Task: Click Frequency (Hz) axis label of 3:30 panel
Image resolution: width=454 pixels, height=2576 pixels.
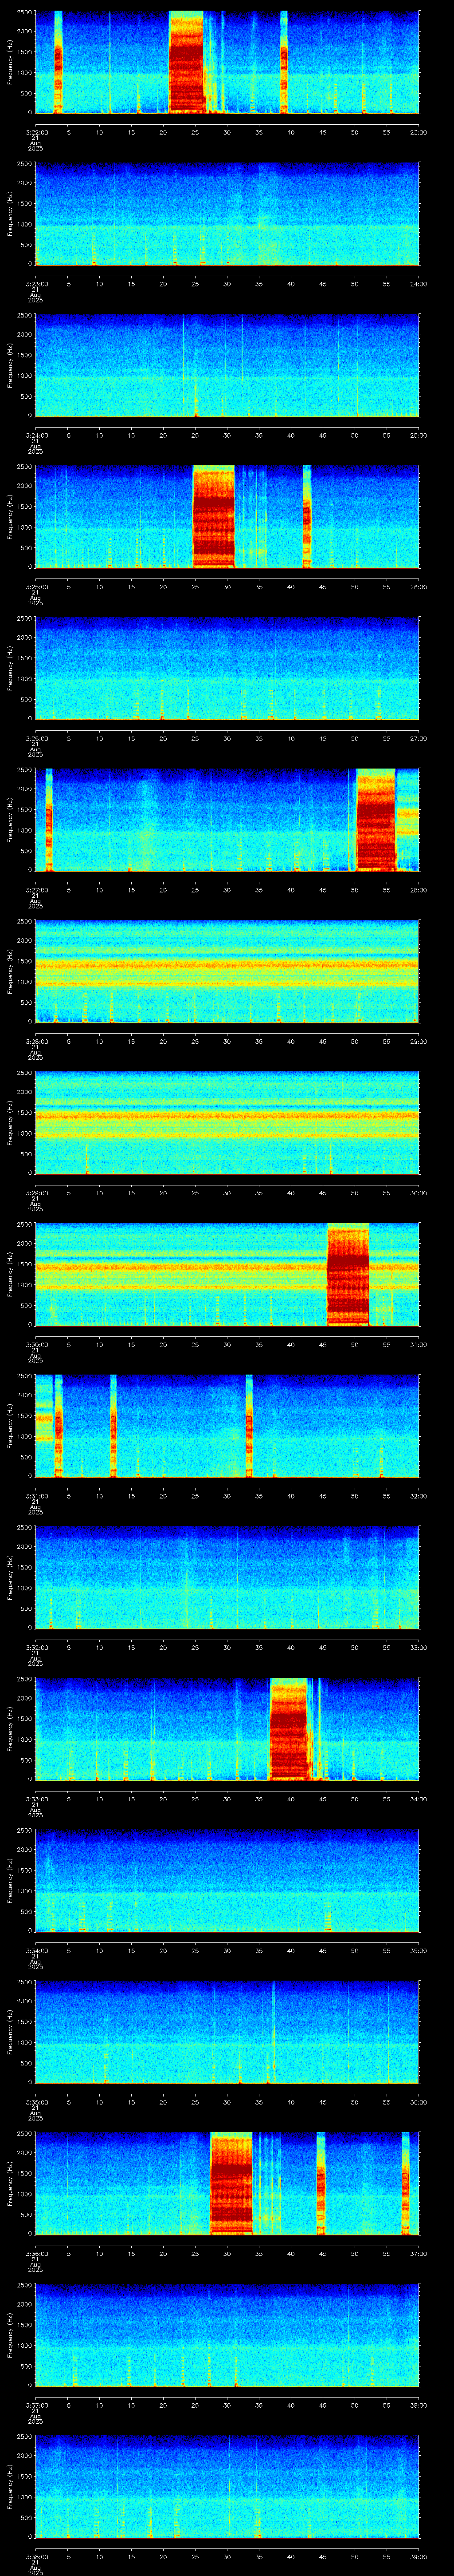Action: (10, 1274)
